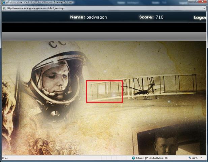This screenshot has height=162, width=208.
Task: Click the 'Score: 710' text
Action: tap(151, 17)
